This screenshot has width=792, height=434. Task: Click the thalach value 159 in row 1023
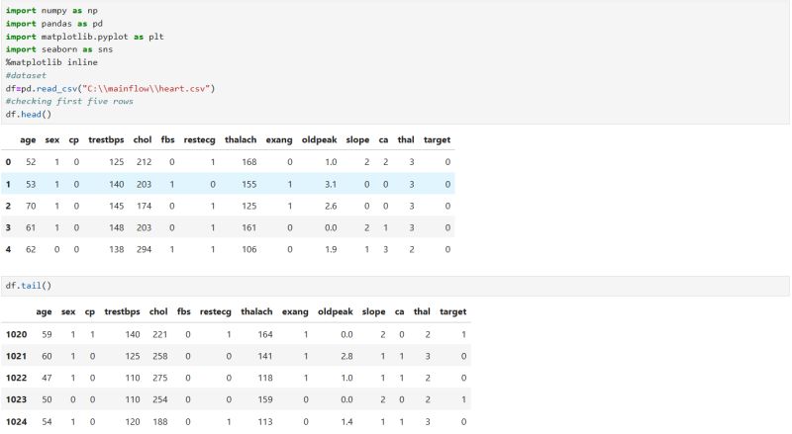[265, 399]
